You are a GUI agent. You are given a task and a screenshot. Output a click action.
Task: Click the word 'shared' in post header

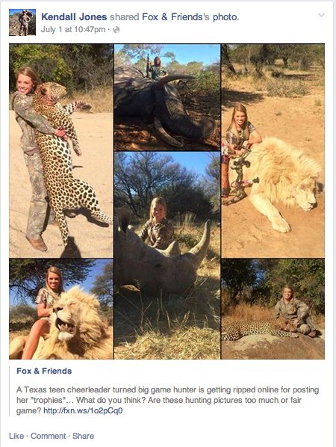pyautogui.click(x=125, y=17)
